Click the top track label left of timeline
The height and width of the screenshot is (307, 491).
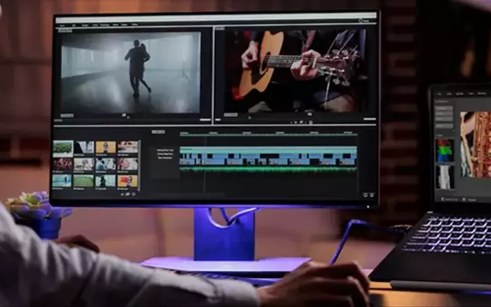coord(164,150)
